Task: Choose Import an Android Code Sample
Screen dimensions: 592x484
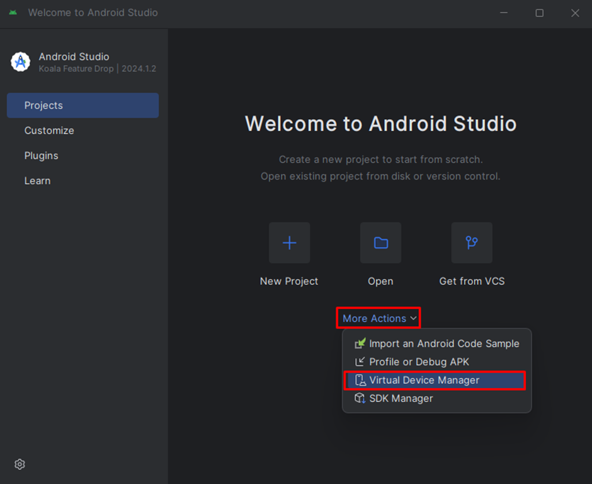Action: (x=436, y=343)
